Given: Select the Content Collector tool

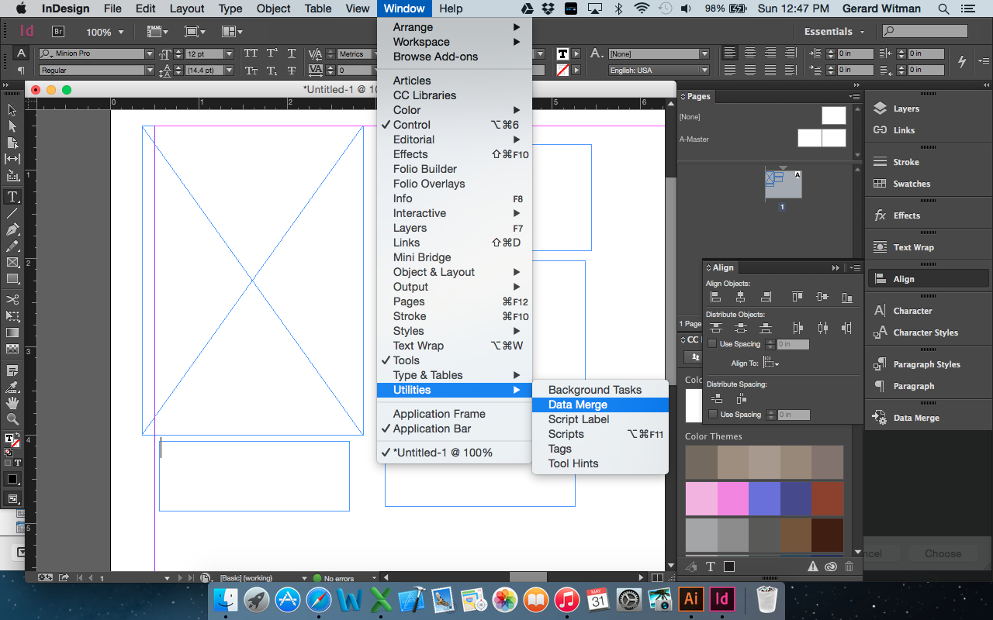Looking at the screenshot, I should click(12, 176).
